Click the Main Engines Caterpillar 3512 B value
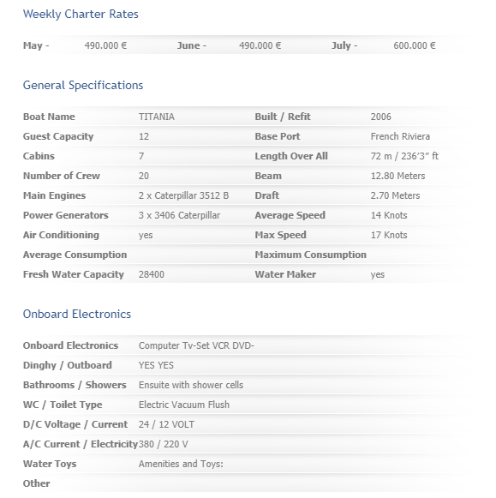The image size is (496, 498). (x=183, y=195)
